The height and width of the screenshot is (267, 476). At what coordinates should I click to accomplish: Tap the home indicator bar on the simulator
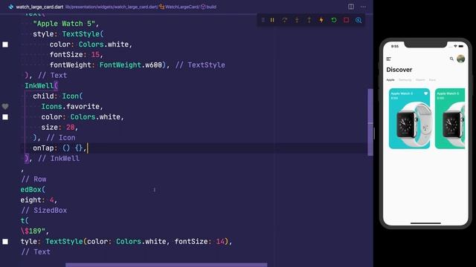(x=425, y=223)
